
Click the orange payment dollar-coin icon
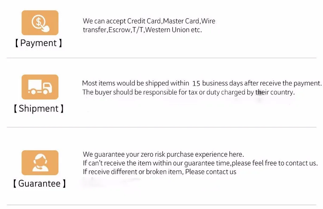[x=40, y=22]
